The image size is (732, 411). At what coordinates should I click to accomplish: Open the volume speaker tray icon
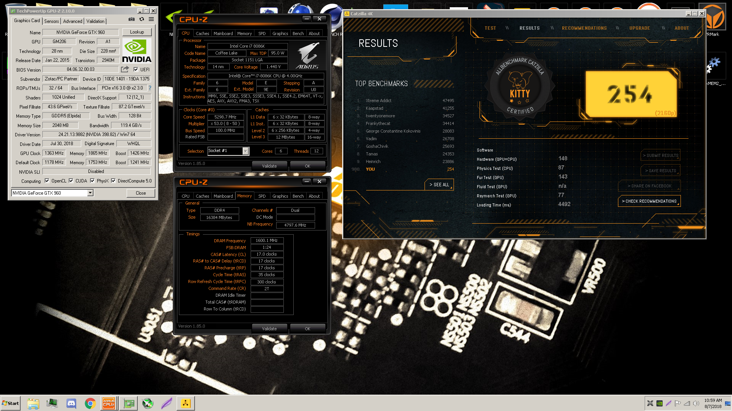696,403
